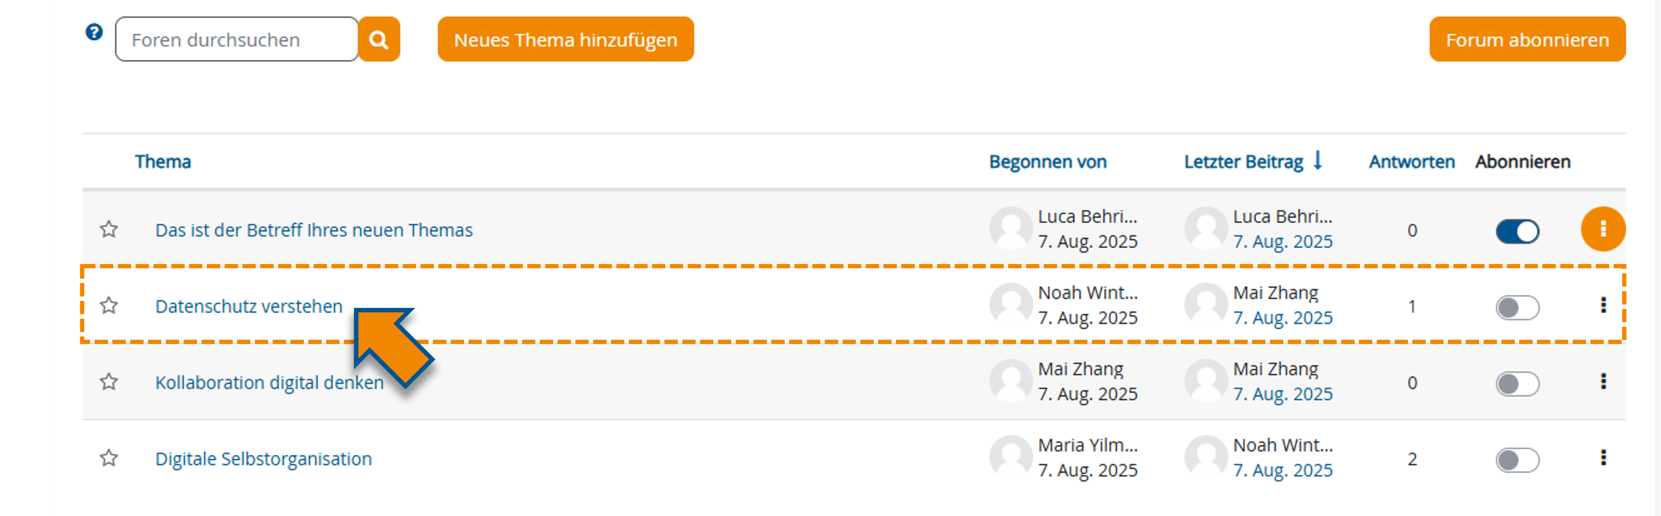Star the topic Datenschutz verstehen
The width and height of the screenshot is (1661, 516).
pos(108,305)
